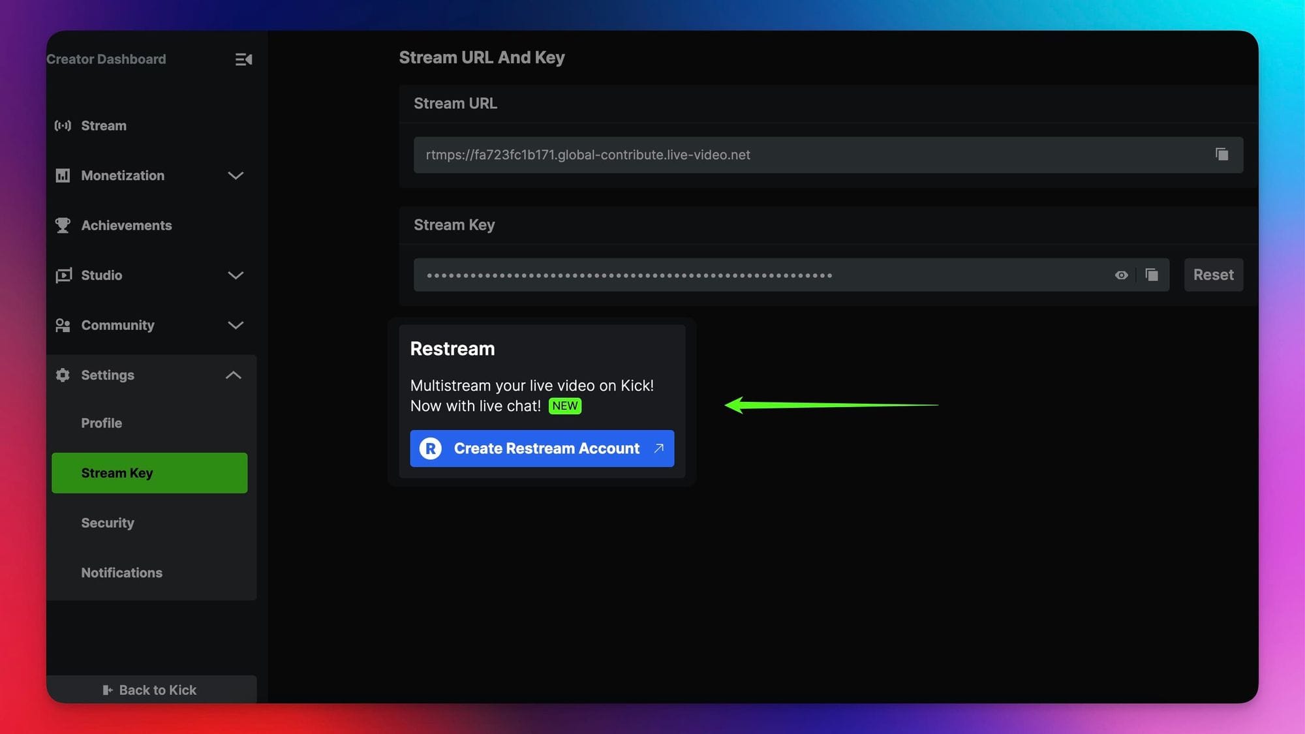Collapse the Settings menu section
1305x734 pixels.
(x=234, y=375)
